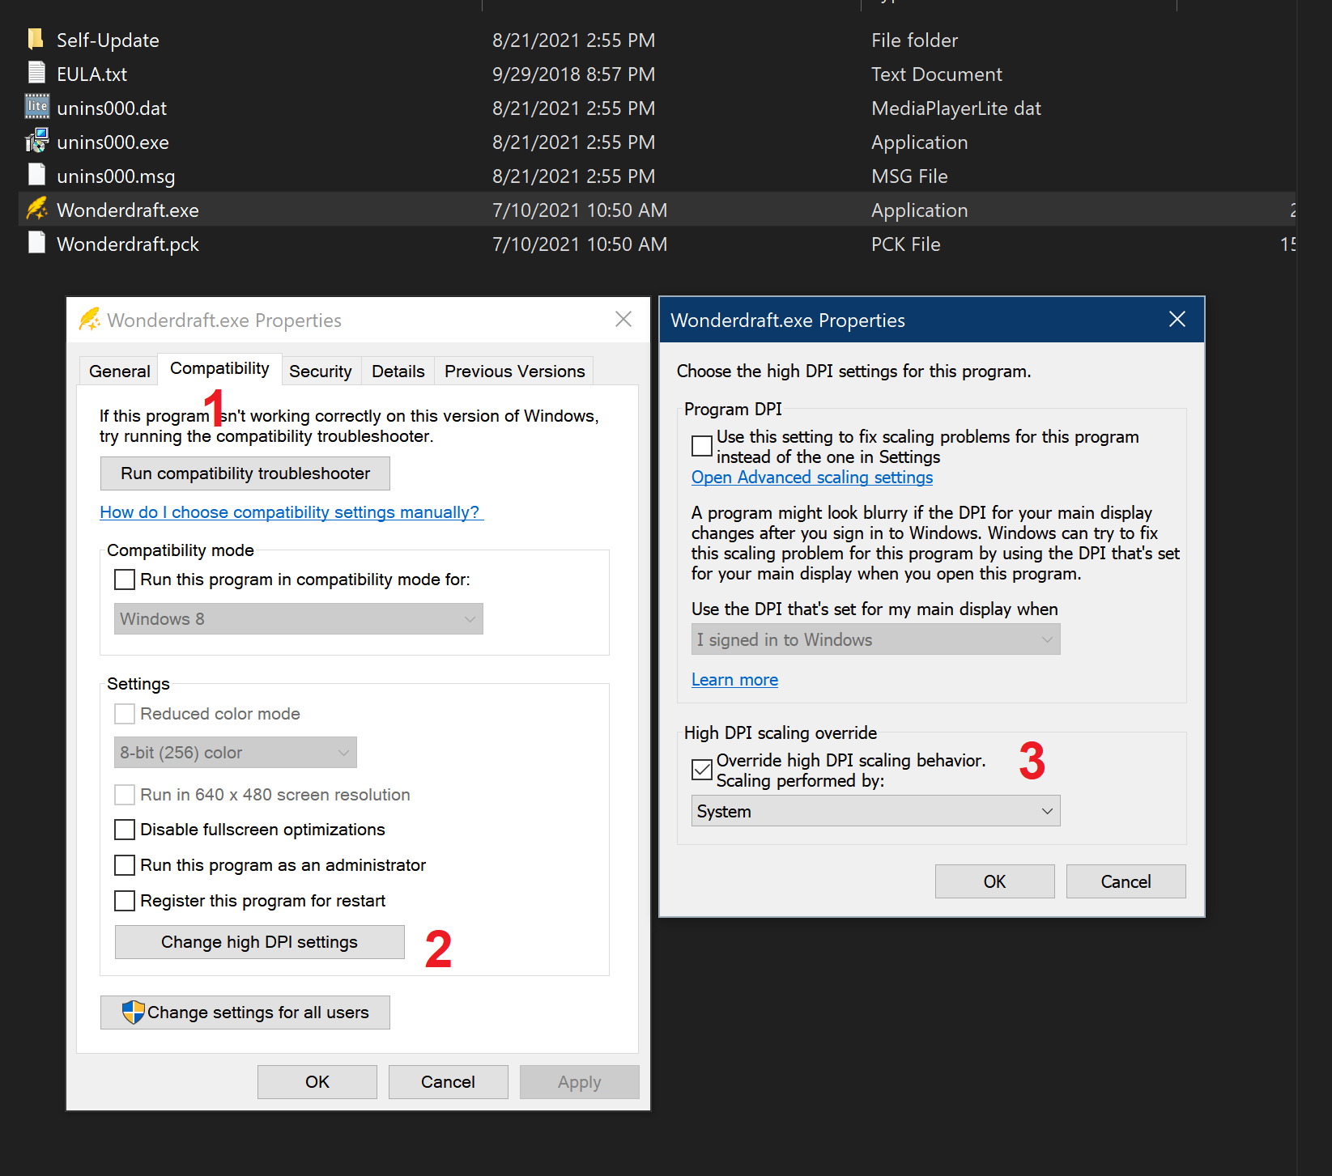Click the EULA.txt document icon

coord(36,72)
